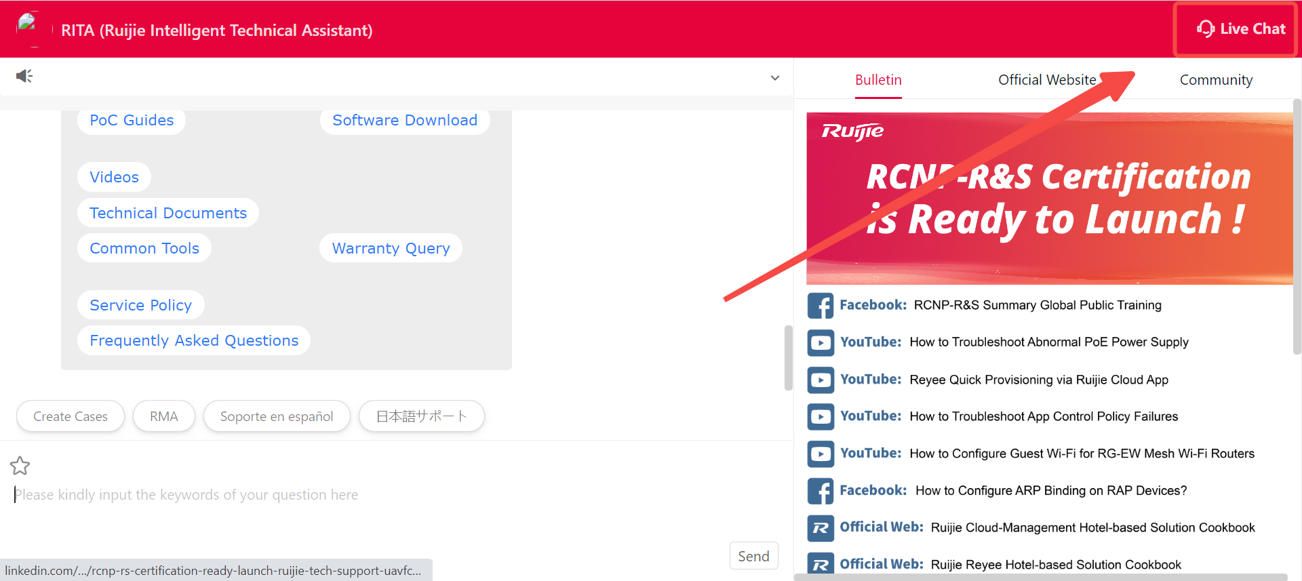Click the bulletin panel horizontal scrollbar
This screenshot has width=1302, height=581.
[1041, 577]
